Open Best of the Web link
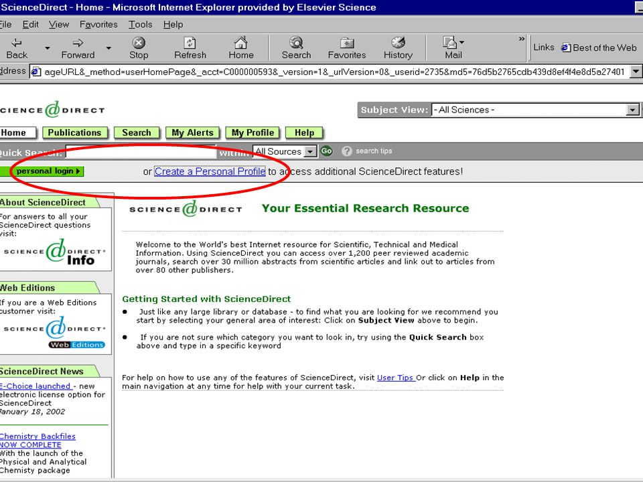 [599, 48]
